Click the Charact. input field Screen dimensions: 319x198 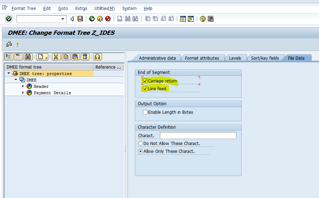point(198,135)
